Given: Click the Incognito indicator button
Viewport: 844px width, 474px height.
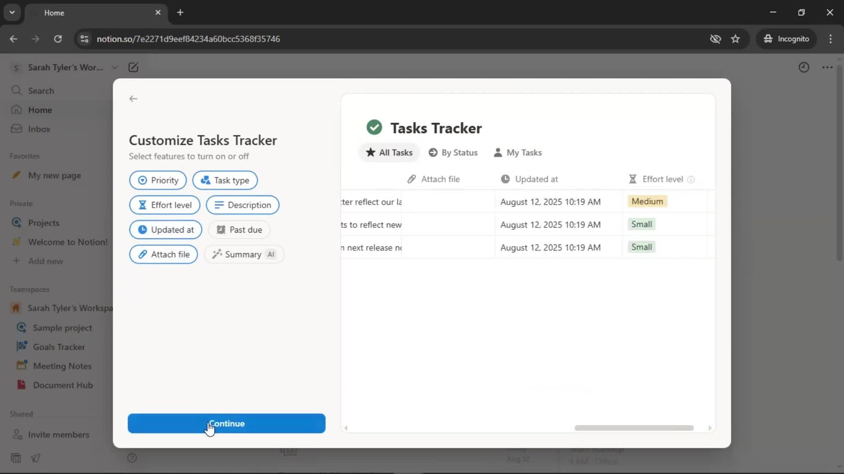Looking at the screenshot, I should point(786,39).
